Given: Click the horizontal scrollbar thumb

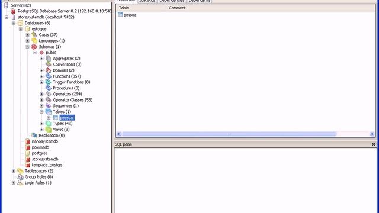Looking at the screenshot, I should tap(229, 134).
